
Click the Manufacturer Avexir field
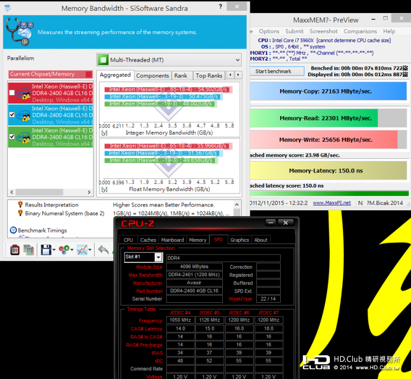(194, 283)
